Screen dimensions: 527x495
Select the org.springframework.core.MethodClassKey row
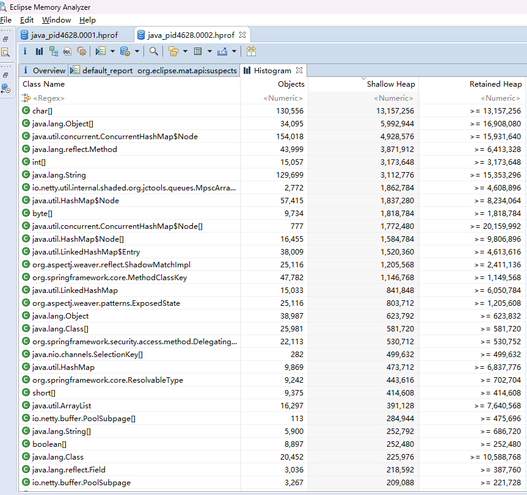click(x=272, y=277)
